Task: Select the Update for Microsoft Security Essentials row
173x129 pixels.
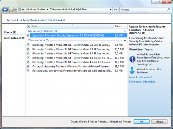Action: click(x=79, y=35)
